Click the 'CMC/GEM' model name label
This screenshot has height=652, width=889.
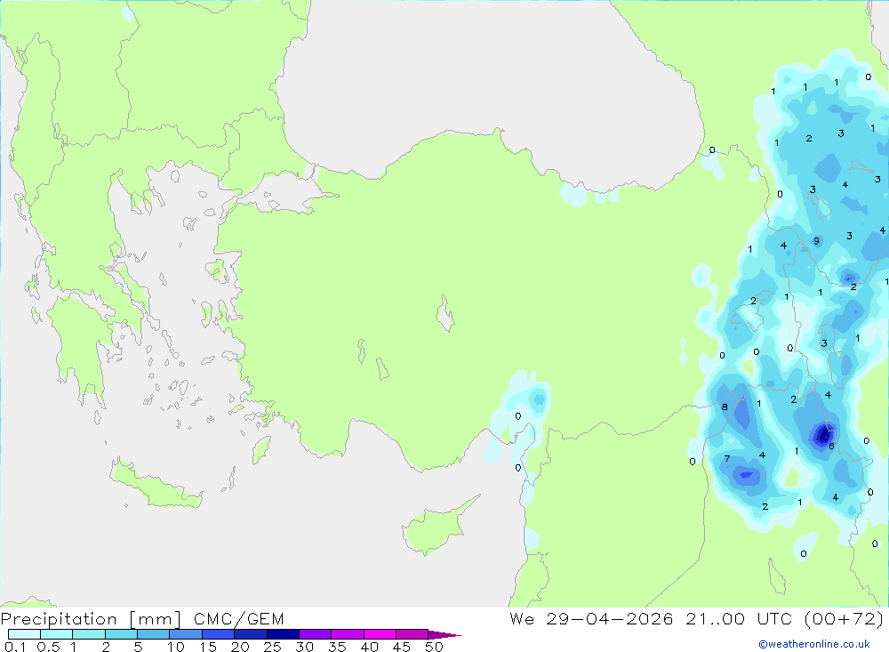[238, 619]
